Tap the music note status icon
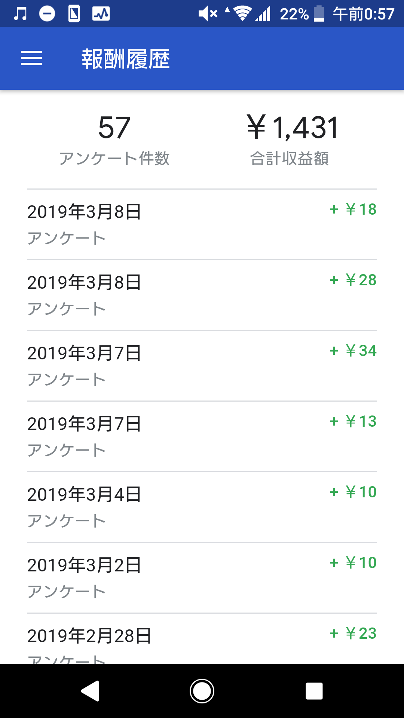 20,14
